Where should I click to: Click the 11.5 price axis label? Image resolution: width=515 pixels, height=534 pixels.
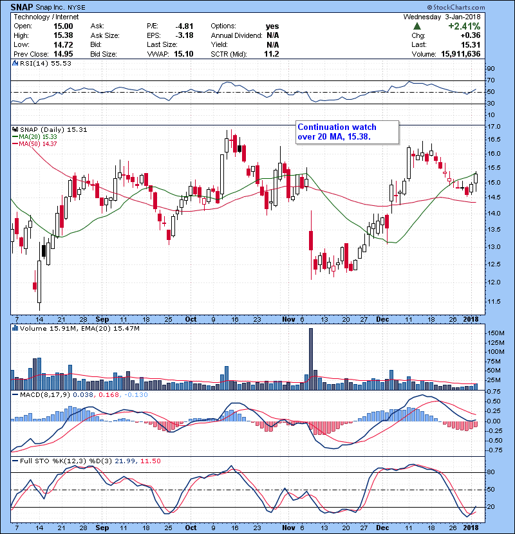[494, 301]
